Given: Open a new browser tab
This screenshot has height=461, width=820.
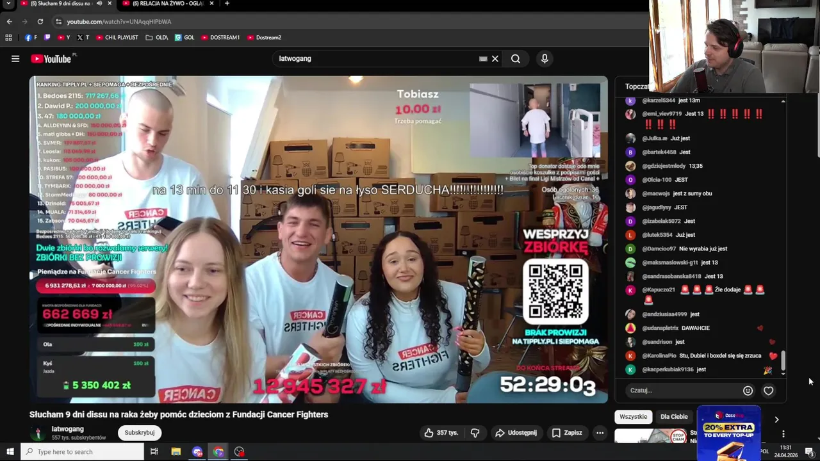Looking at the screenshot, I should click(x=227, y=4).
